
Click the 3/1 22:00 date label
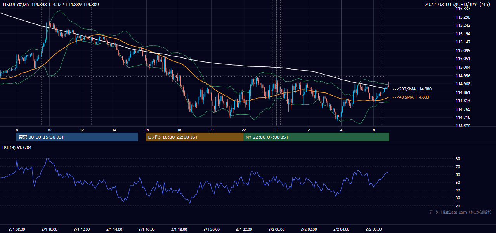pyautogui.click(x=244, y=229)
